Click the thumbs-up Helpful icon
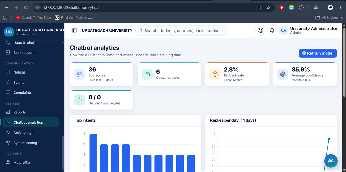Image resolution: width=346 pixels, height=172 pixels. pyautogui.click(x=80, y=100)
